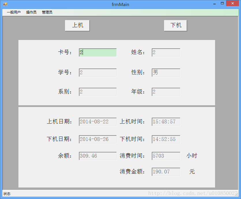Close the frmMain window
Image resolution: width=241 pixels, height=199 pixels.
pos(233,3)
